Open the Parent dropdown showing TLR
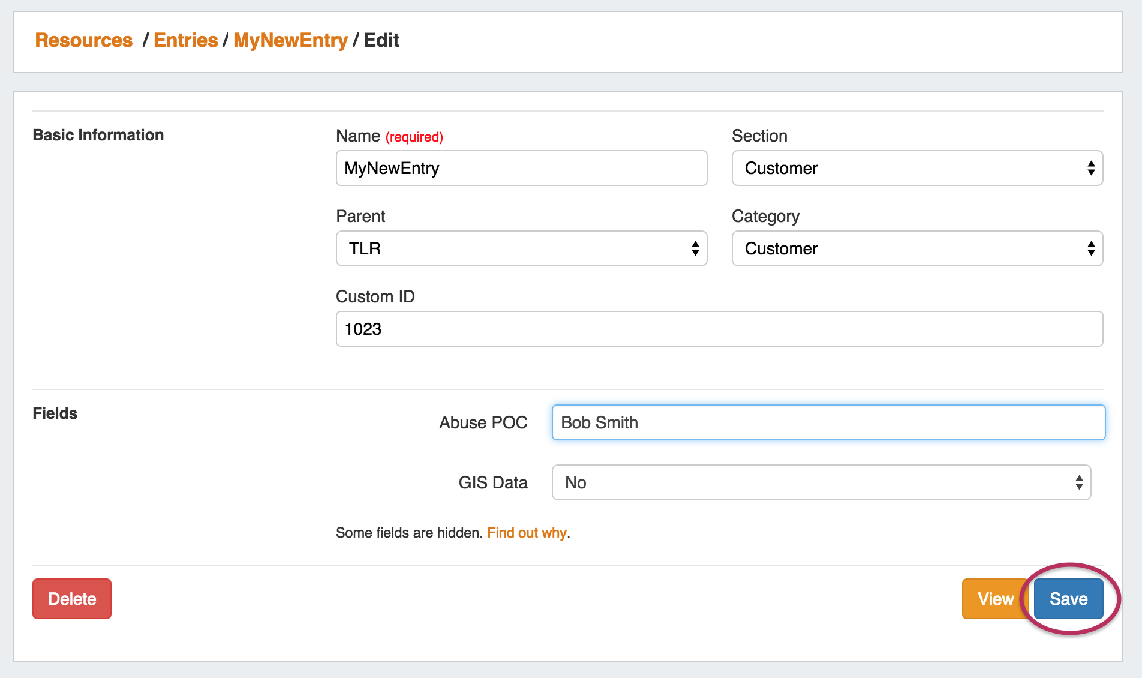This screenshot has height=678, width=1142. click(x=521, y=248)
